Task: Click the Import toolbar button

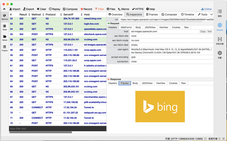Action: click(x=15, y=9)
